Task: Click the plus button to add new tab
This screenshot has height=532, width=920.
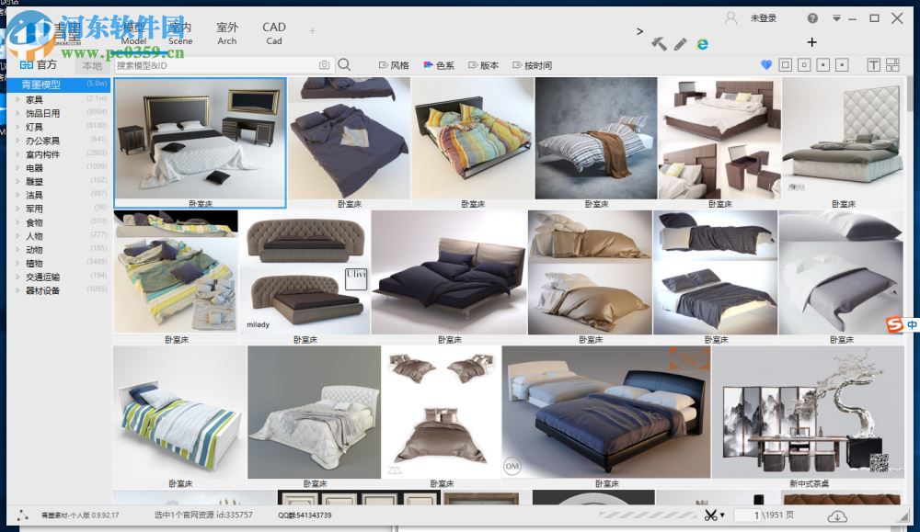Action: pyautogui.click(x=811, y=42)
